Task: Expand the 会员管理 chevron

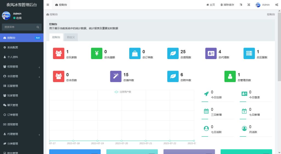Action: click(x=39, y=77)
